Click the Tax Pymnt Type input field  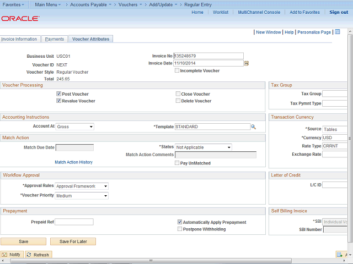[335, 103]
